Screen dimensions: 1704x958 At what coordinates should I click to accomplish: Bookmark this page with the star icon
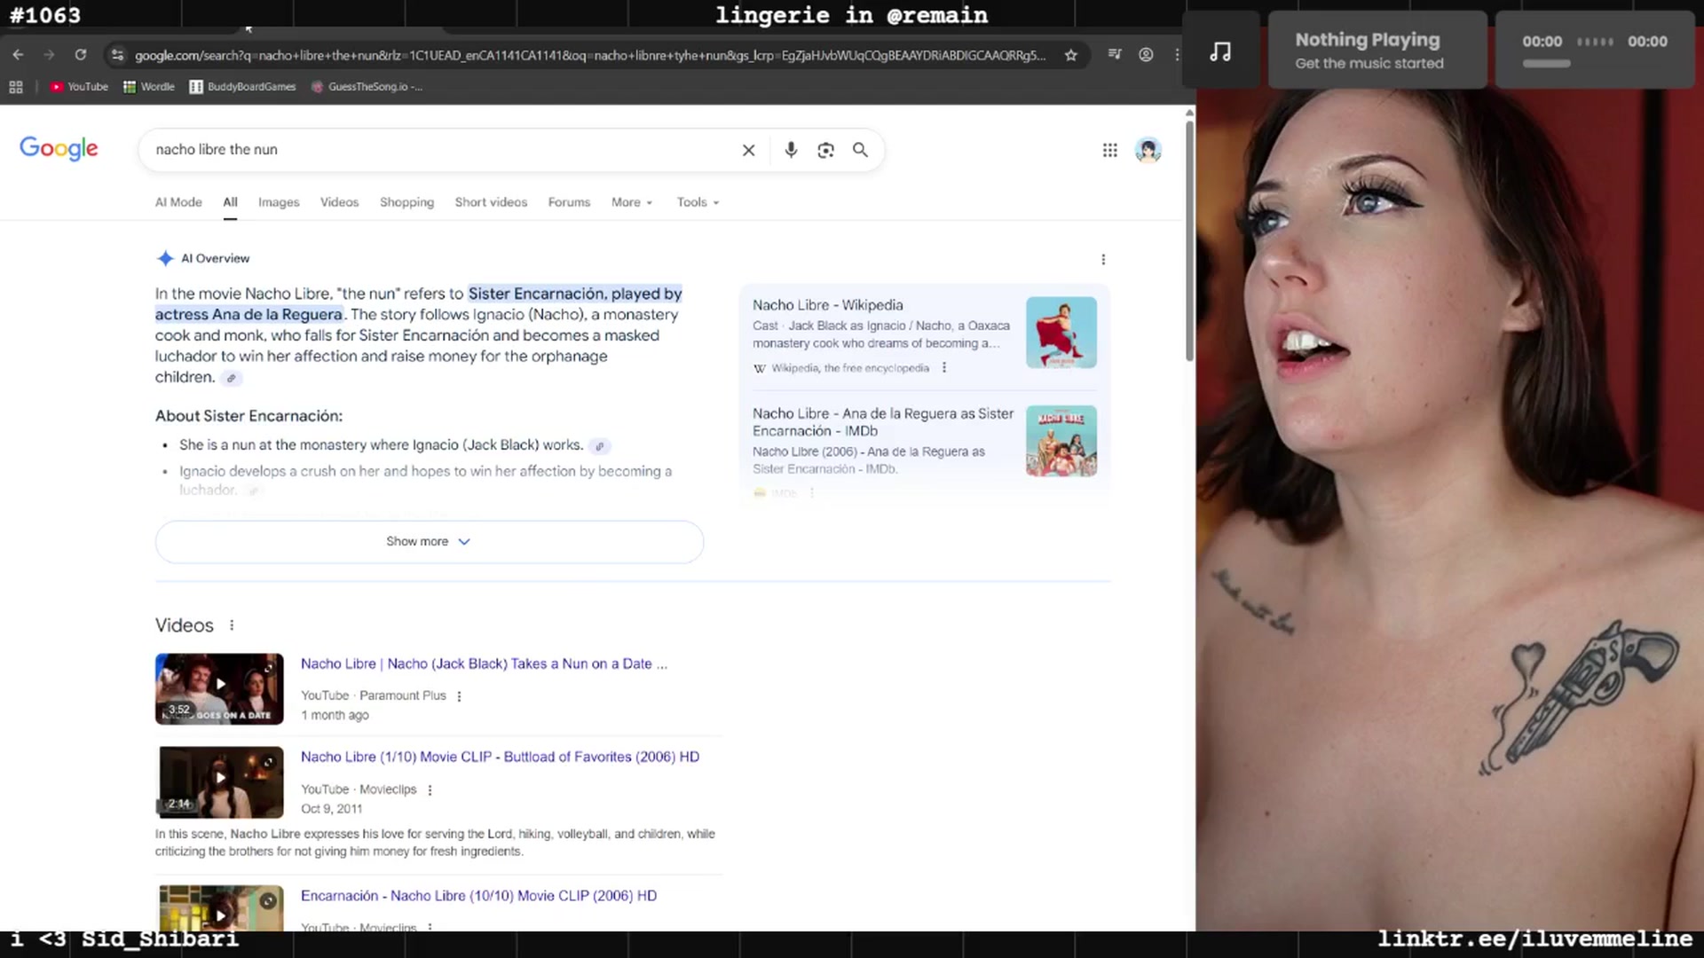tap(1071, 55)
